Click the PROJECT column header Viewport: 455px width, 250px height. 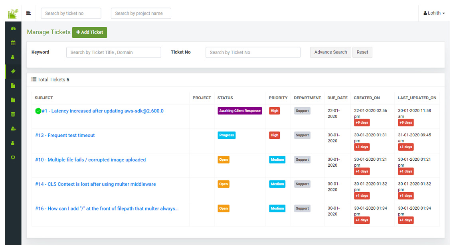tap(202, 98)
